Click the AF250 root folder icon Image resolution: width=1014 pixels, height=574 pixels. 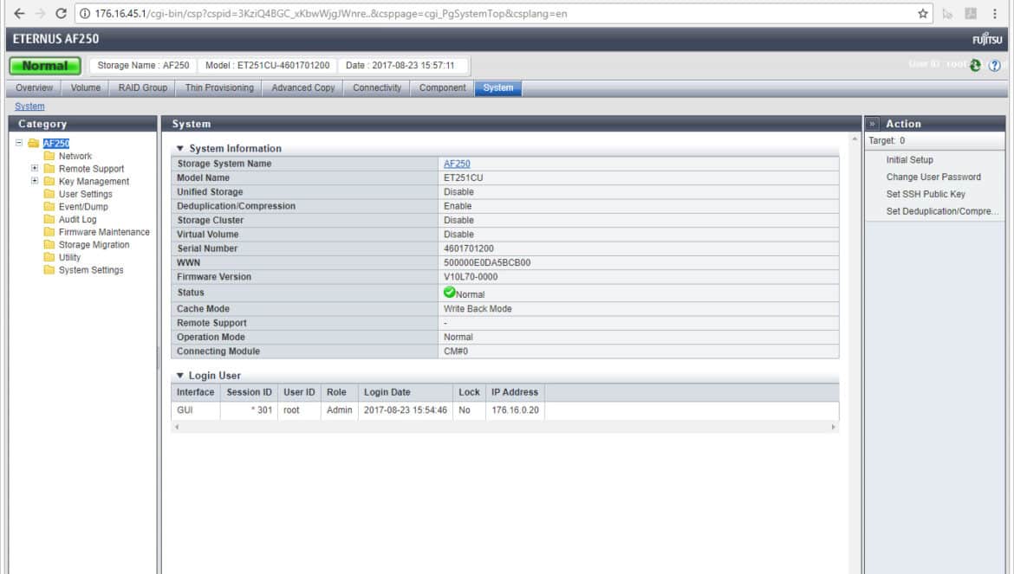[x=34, y=144]
